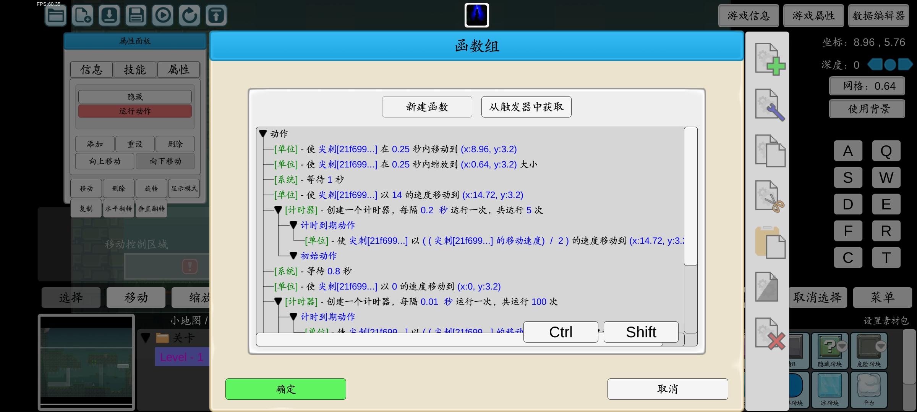Click the blue character preview thumbnail at top

click(x=476, y=15)
